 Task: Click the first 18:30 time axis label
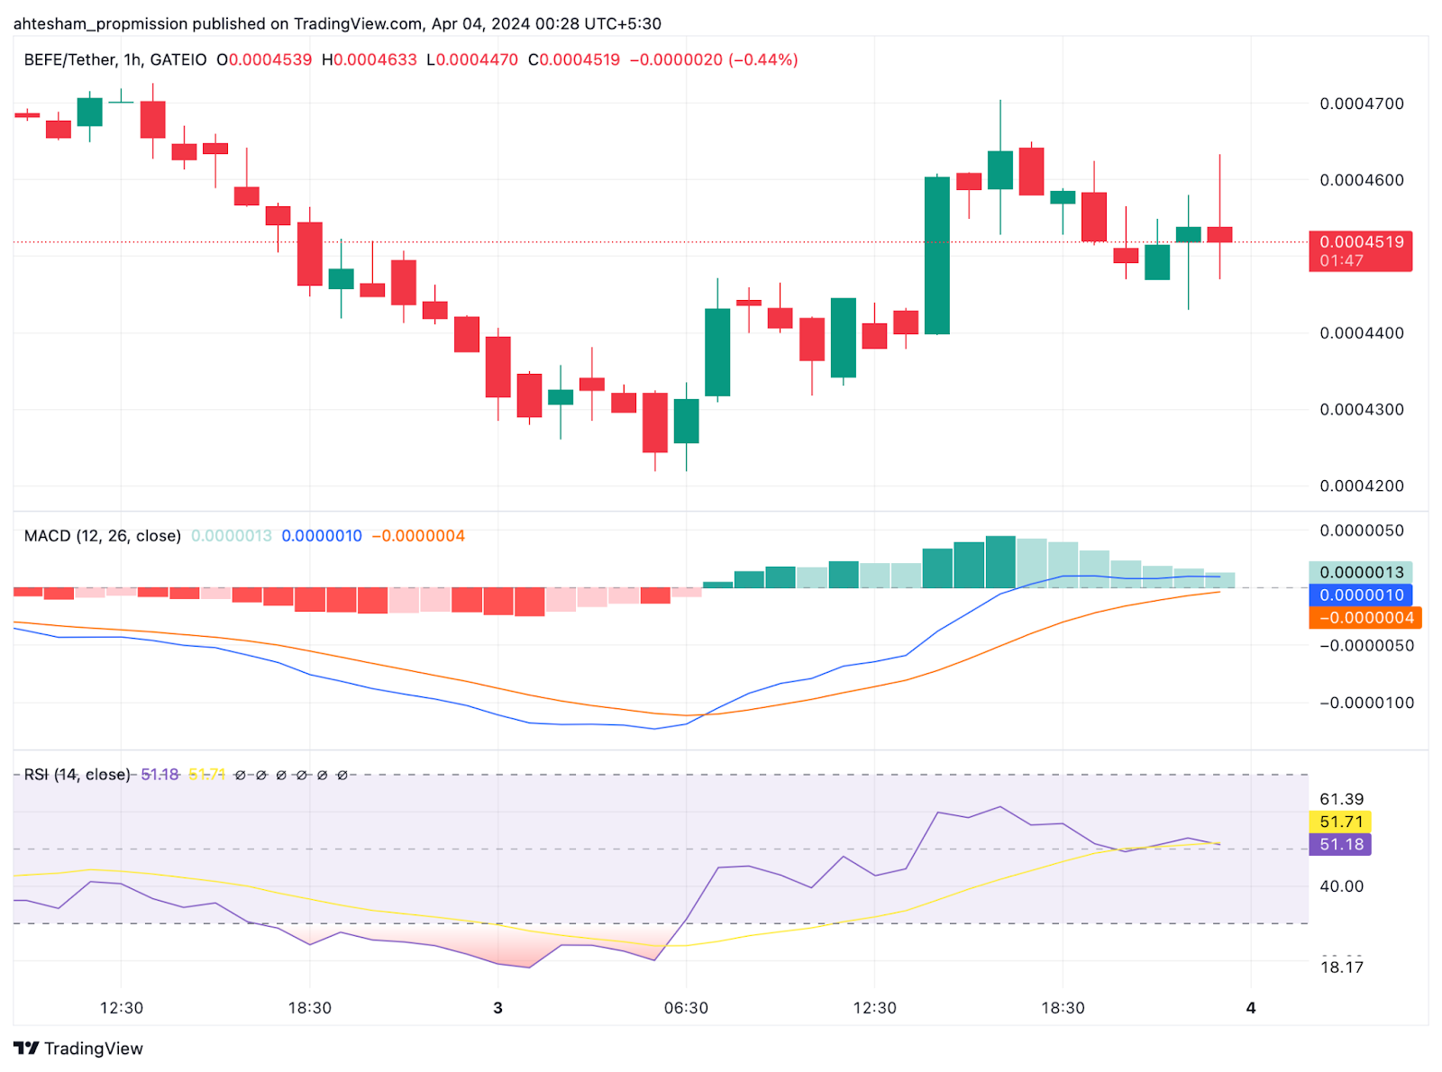tap(310, 1008)
